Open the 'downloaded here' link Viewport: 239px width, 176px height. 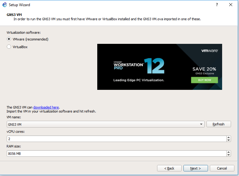click(x=46, y=107)
